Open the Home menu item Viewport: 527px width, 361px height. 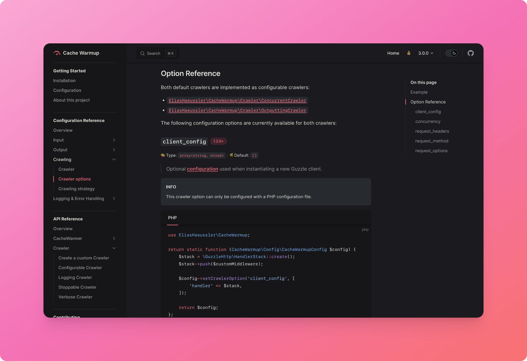393,53
